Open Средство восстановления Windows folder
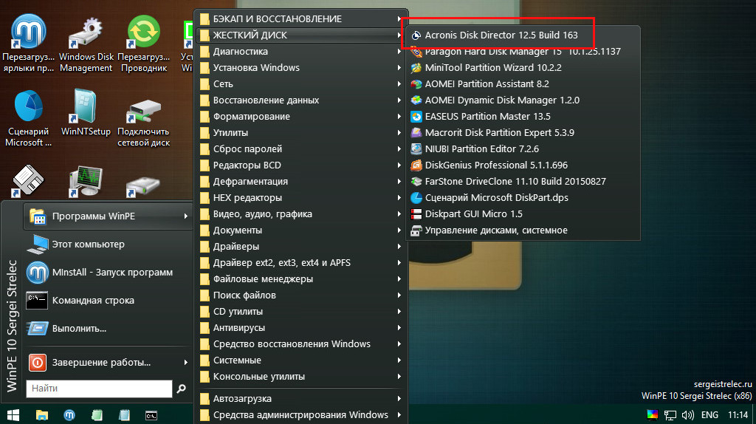 pos(301,344)
